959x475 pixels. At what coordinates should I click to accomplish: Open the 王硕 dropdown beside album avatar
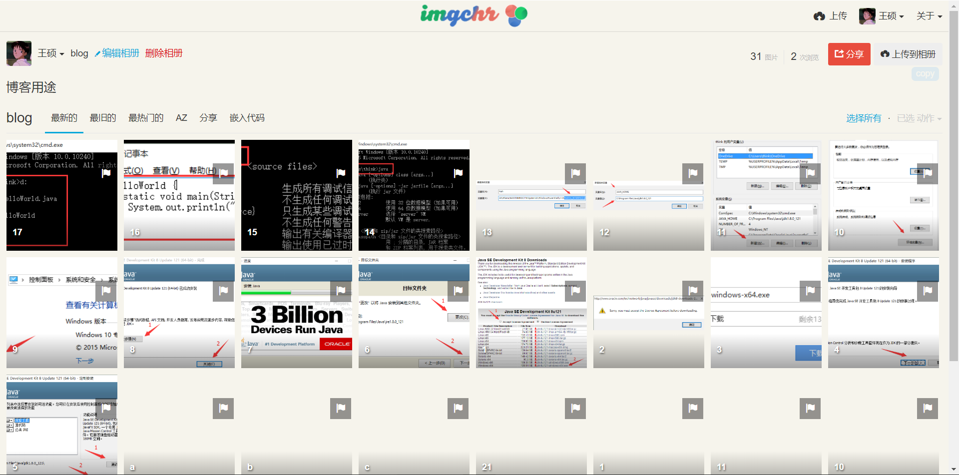51,53
